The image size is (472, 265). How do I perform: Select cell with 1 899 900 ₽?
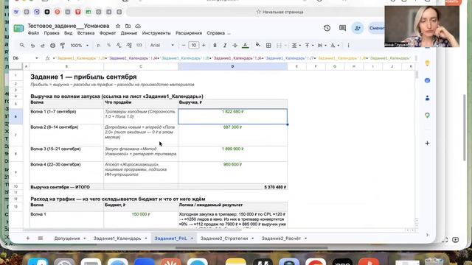tap(233, 154)
